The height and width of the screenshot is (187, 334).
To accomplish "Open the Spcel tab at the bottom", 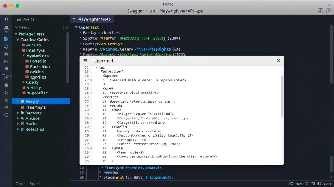I will 35,184.
